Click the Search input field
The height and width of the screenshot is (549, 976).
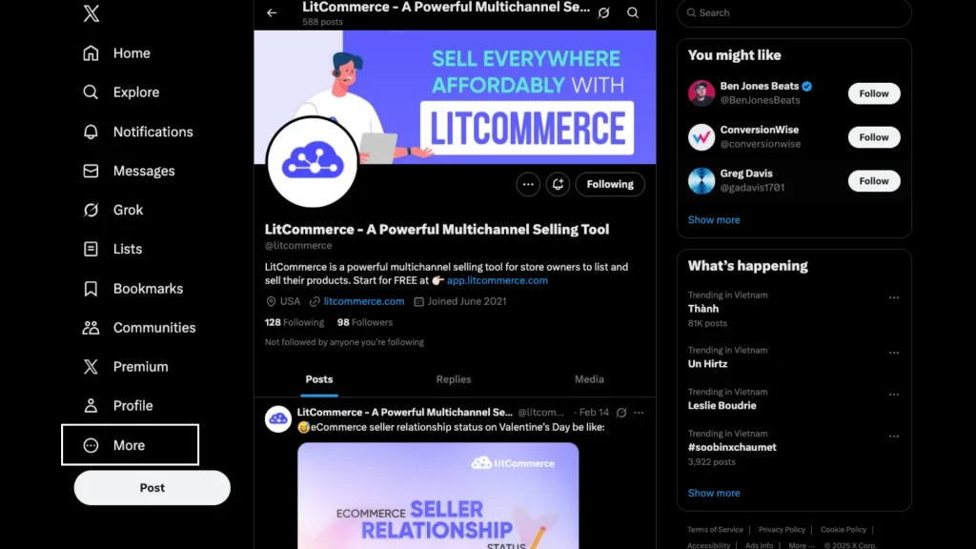click(794, 12)
